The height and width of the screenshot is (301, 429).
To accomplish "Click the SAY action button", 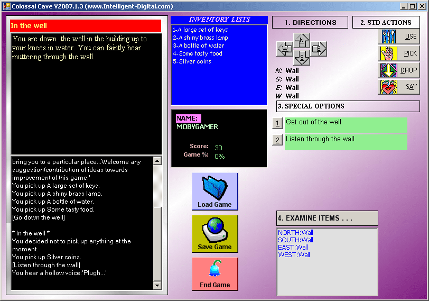I will click(399, 87).
